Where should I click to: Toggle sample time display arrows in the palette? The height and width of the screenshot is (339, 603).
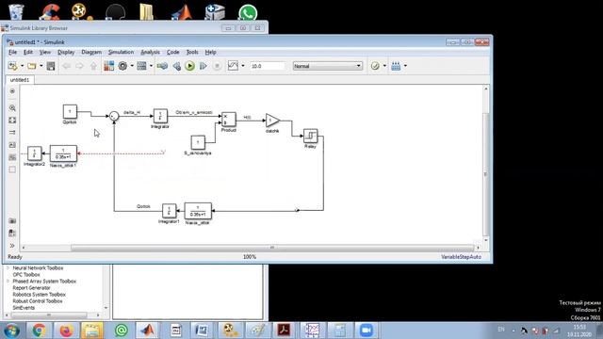[x=12, y=133]
